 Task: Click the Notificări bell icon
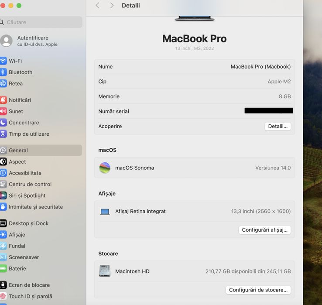coord(3,100)
